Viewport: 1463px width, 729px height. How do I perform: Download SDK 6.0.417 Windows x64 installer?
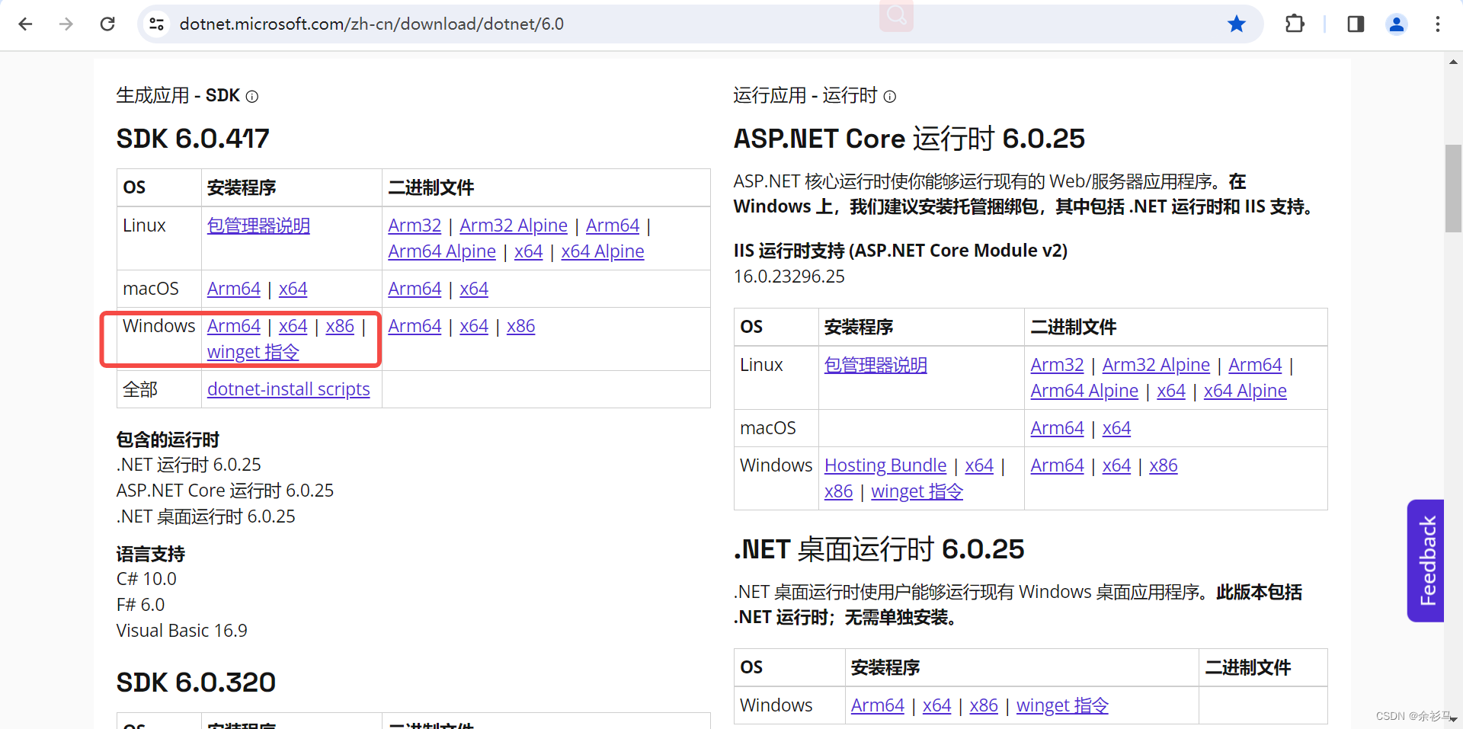[293, 326]
